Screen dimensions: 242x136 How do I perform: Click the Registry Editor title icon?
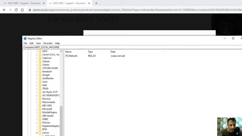(x=25, y=39)
